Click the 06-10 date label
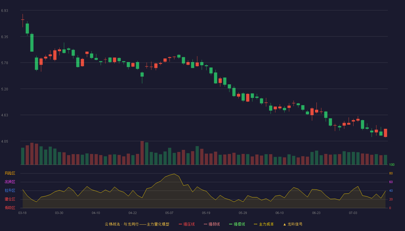Image resolution: width=405 pixels, height=231 pixels. (x=279, y=213)
